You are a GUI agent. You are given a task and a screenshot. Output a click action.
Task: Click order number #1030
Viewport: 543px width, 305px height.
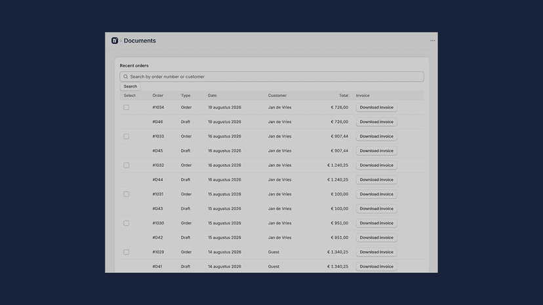158,223
